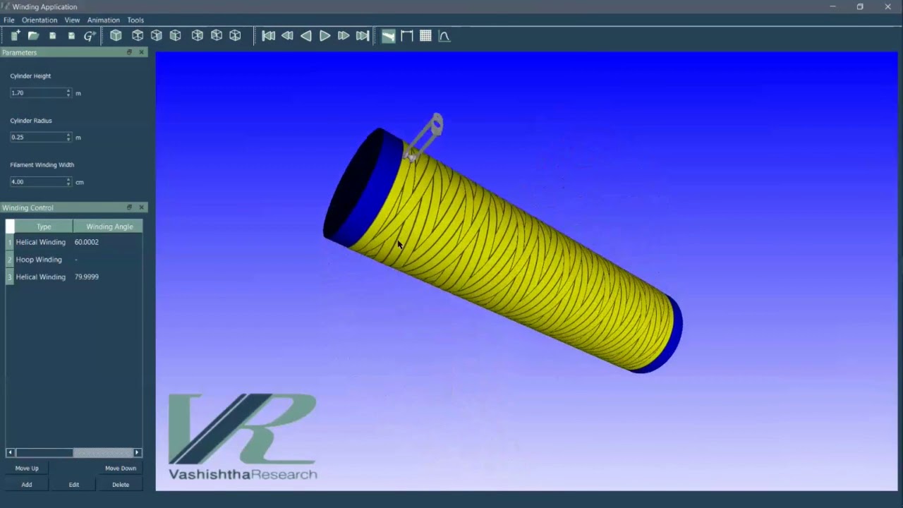Jump to animation start
903x508 pixels.
point(269,36)
